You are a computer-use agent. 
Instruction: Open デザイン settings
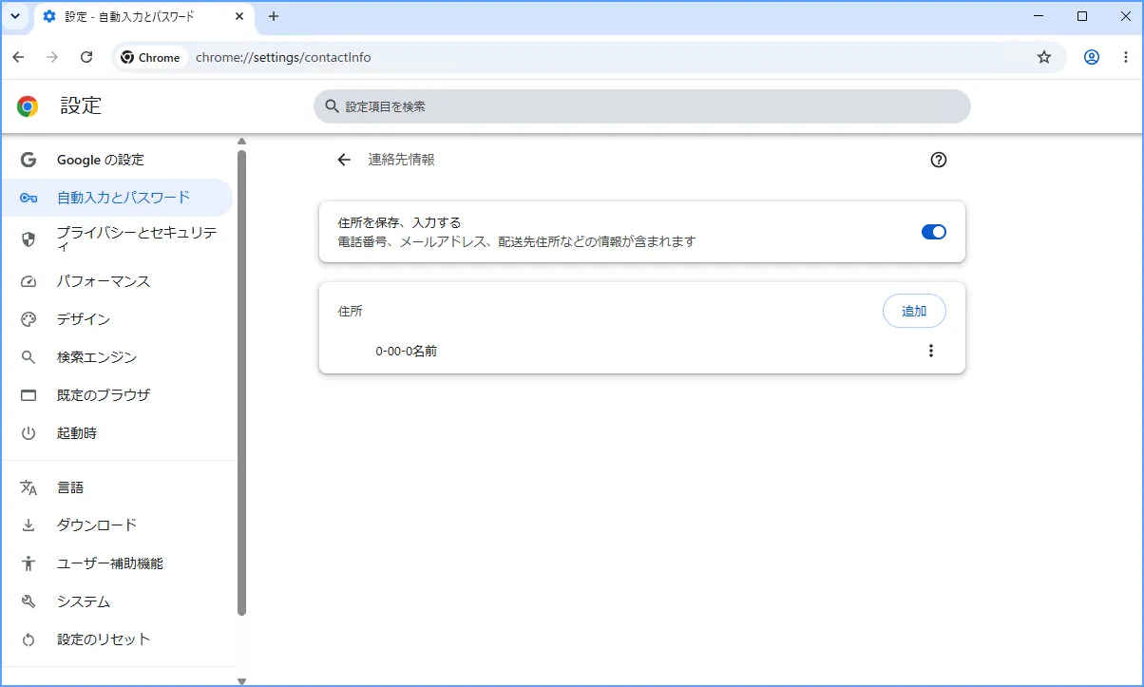click(117, 319)
